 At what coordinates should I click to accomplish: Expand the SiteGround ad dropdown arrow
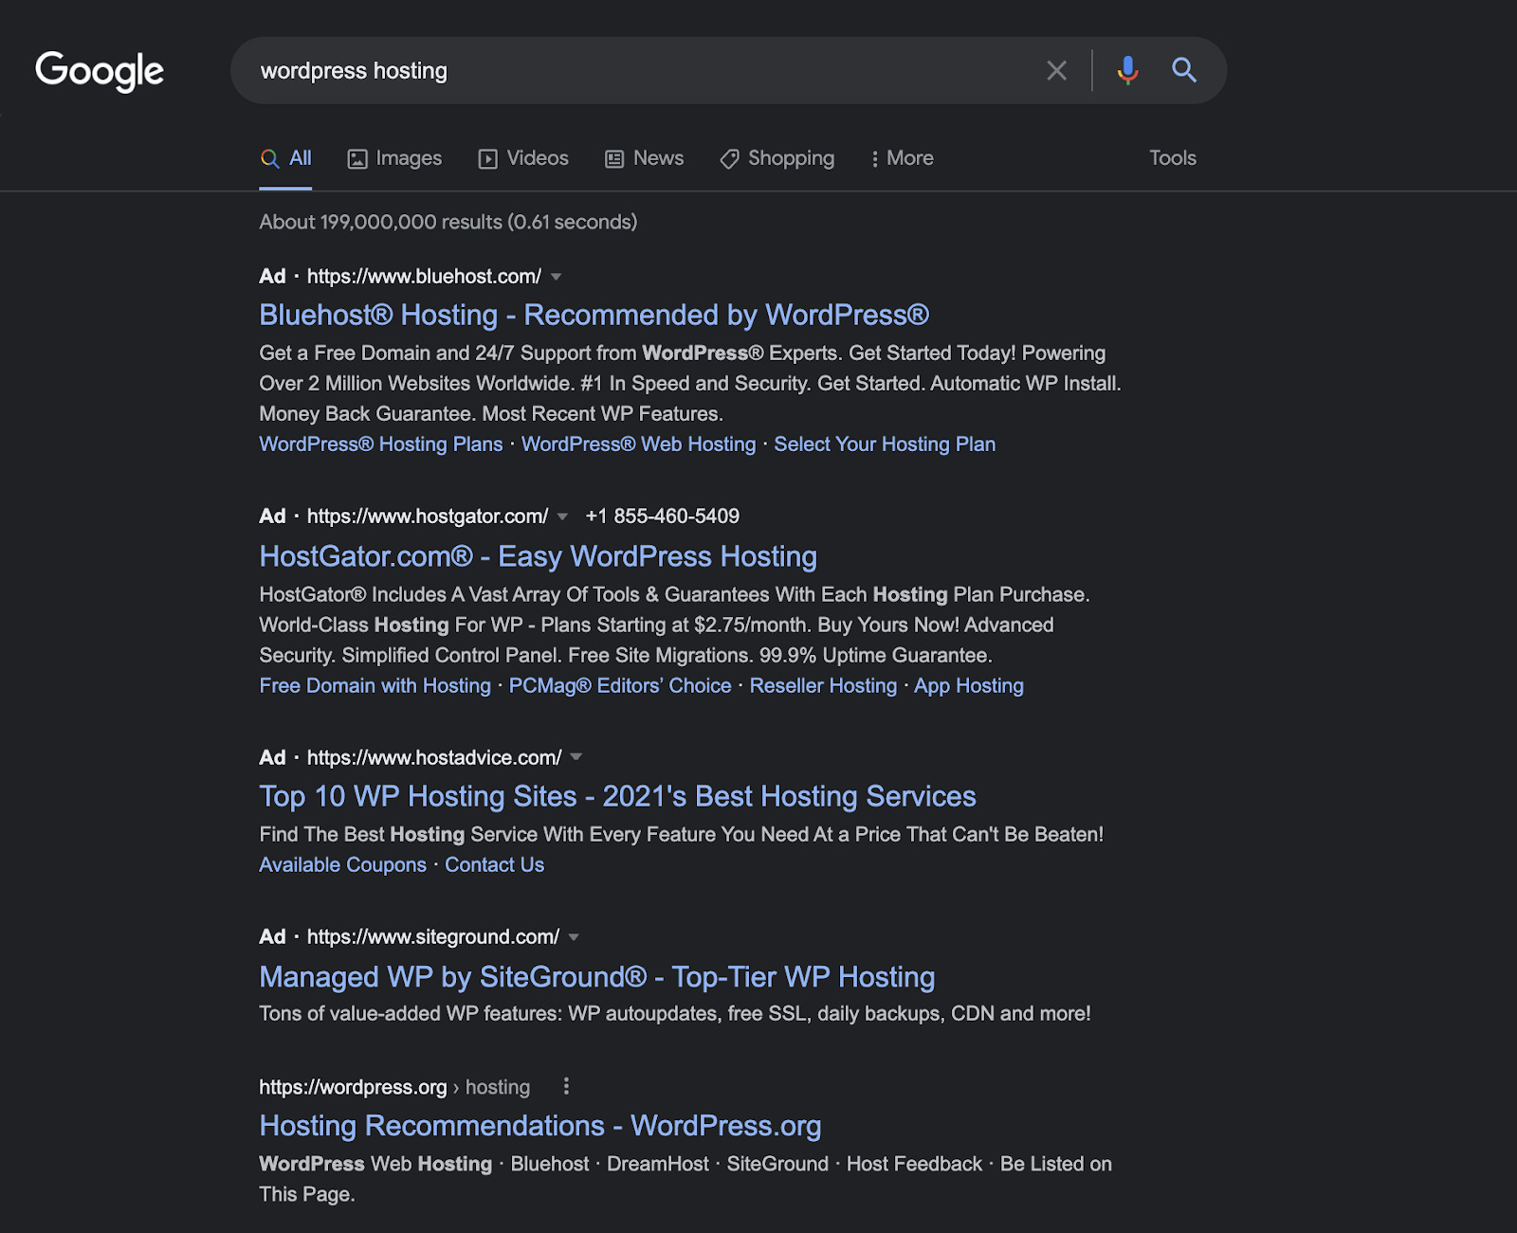point(575,937)
